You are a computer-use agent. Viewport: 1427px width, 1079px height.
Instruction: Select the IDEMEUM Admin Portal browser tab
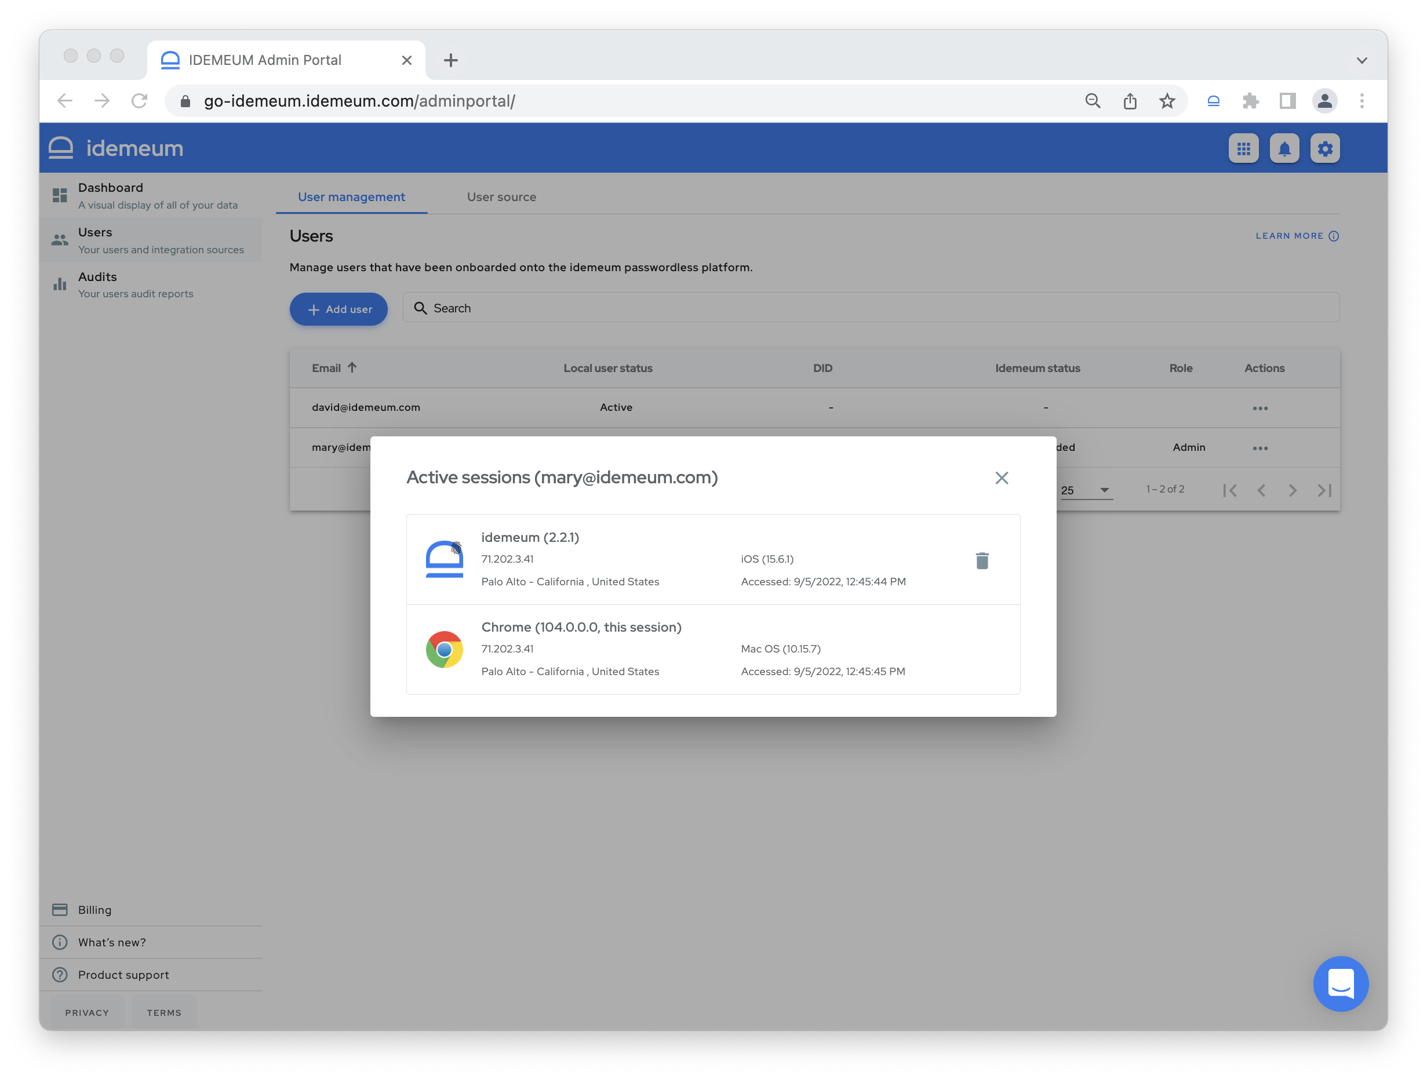click(286, 60)
